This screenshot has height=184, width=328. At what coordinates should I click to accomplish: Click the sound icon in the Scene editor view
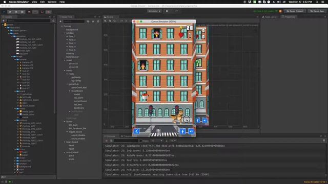point(205,121)
